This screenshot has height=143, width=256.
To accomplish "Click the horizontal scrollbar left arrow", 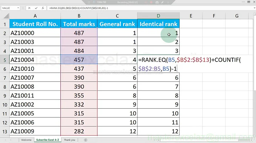I will [159, 140].
